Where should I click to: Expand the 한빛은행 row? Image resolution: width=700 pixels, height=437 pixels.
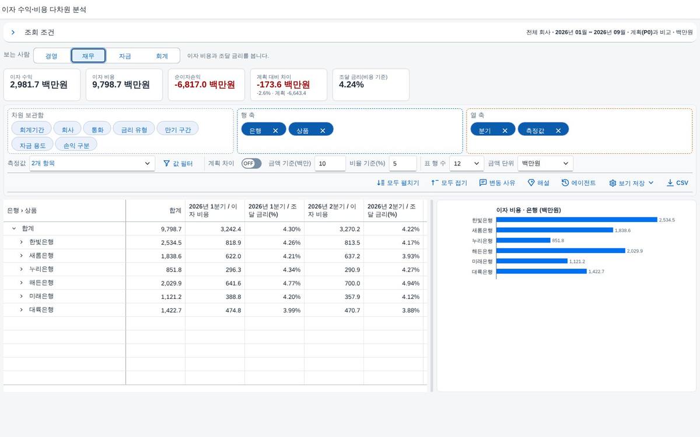pos(21,242)
